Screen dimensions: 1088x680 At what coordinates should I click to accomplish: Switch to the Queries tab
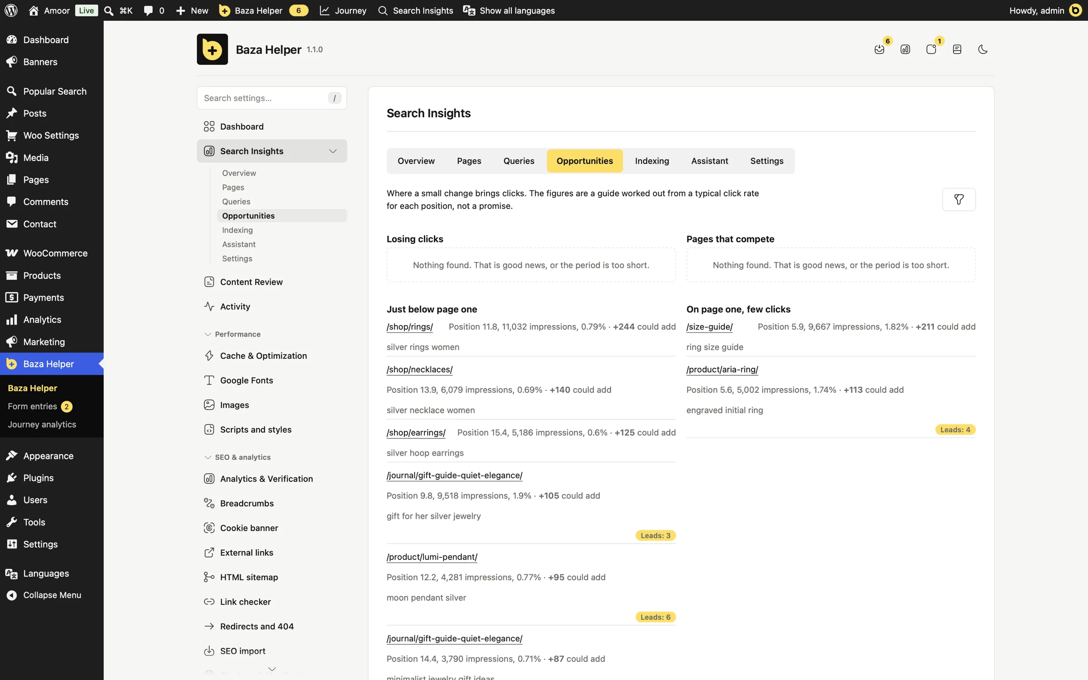coord(519,161)
